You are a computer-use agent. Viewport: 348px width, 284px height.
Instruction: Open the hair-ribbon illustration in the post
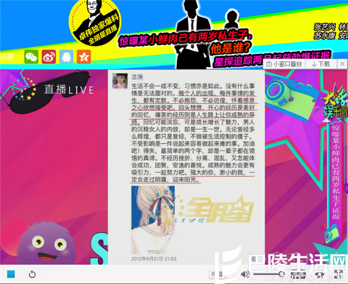153,220
